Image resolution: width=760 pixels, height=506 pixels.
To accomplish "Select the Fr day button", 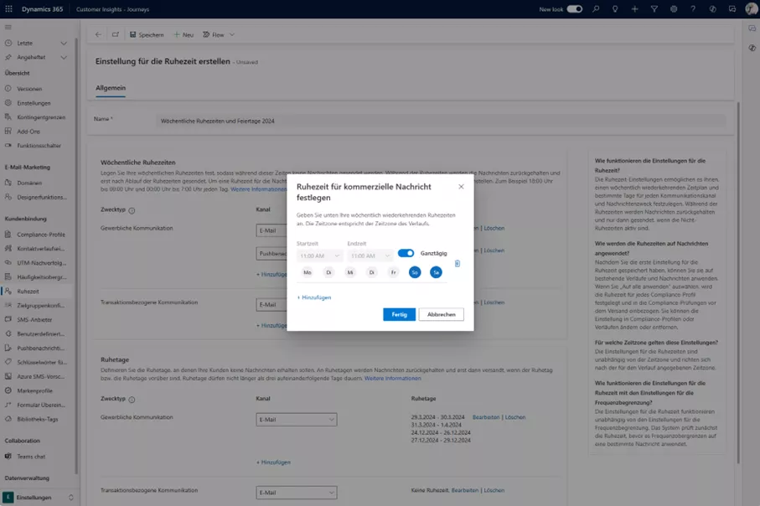I will (393, 272).
